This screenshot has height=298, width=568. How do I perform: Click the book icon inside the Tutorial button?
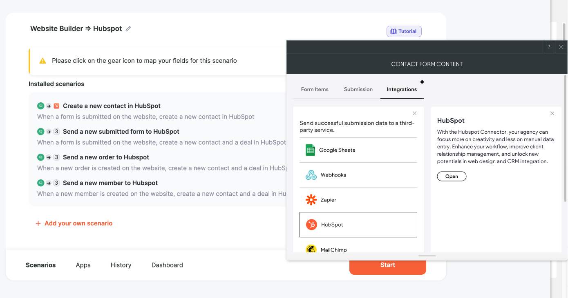(393, 31)
